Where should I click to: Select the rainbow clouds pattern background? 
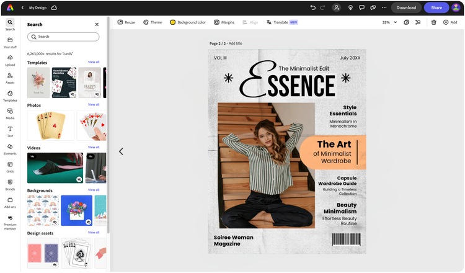(43, 210)
